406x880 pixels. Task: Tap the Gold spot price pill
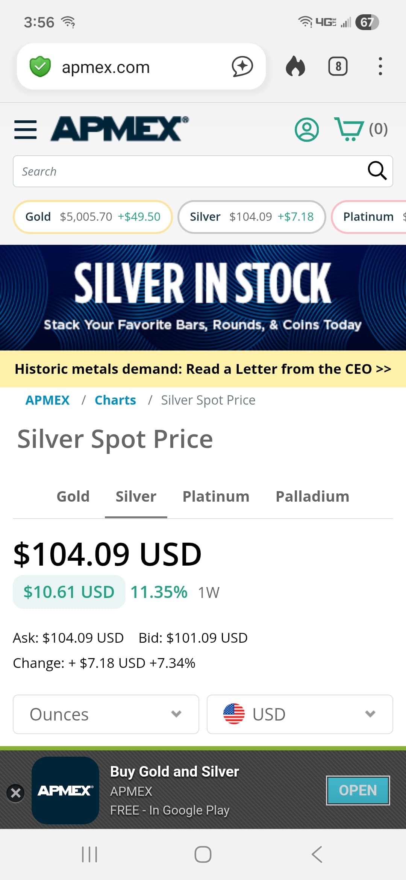[92, 217]
